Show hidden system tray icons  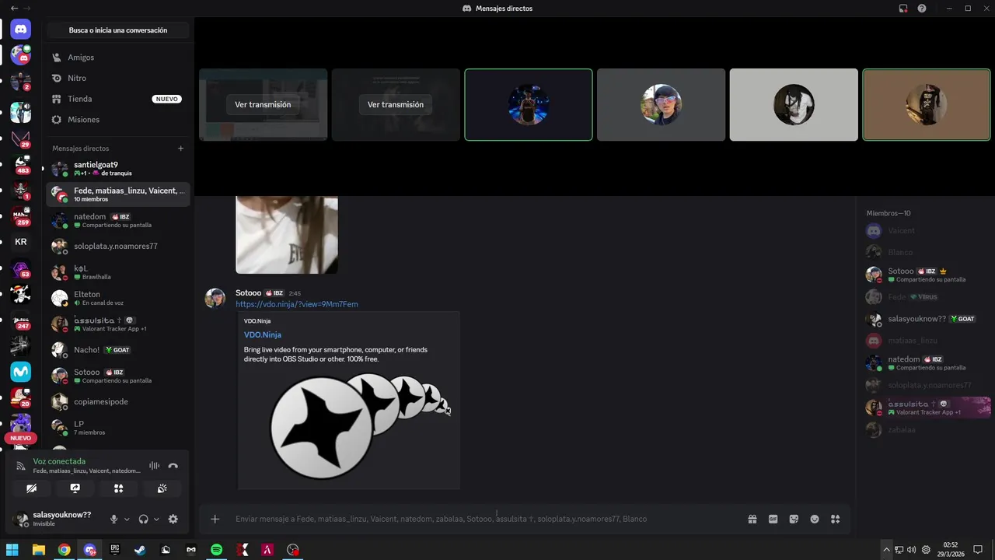(x=886, y=550)
